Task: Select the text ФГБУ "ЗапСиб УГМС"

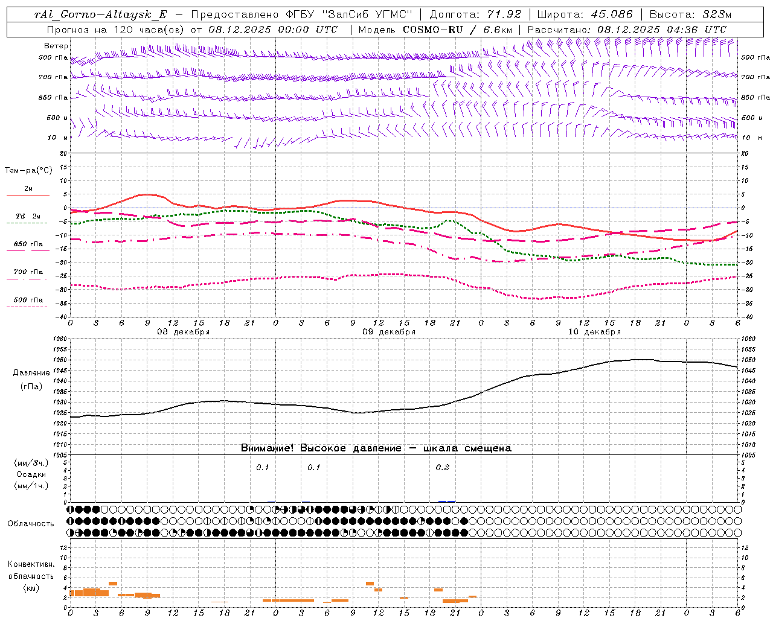Action: [x=348, y=14]
